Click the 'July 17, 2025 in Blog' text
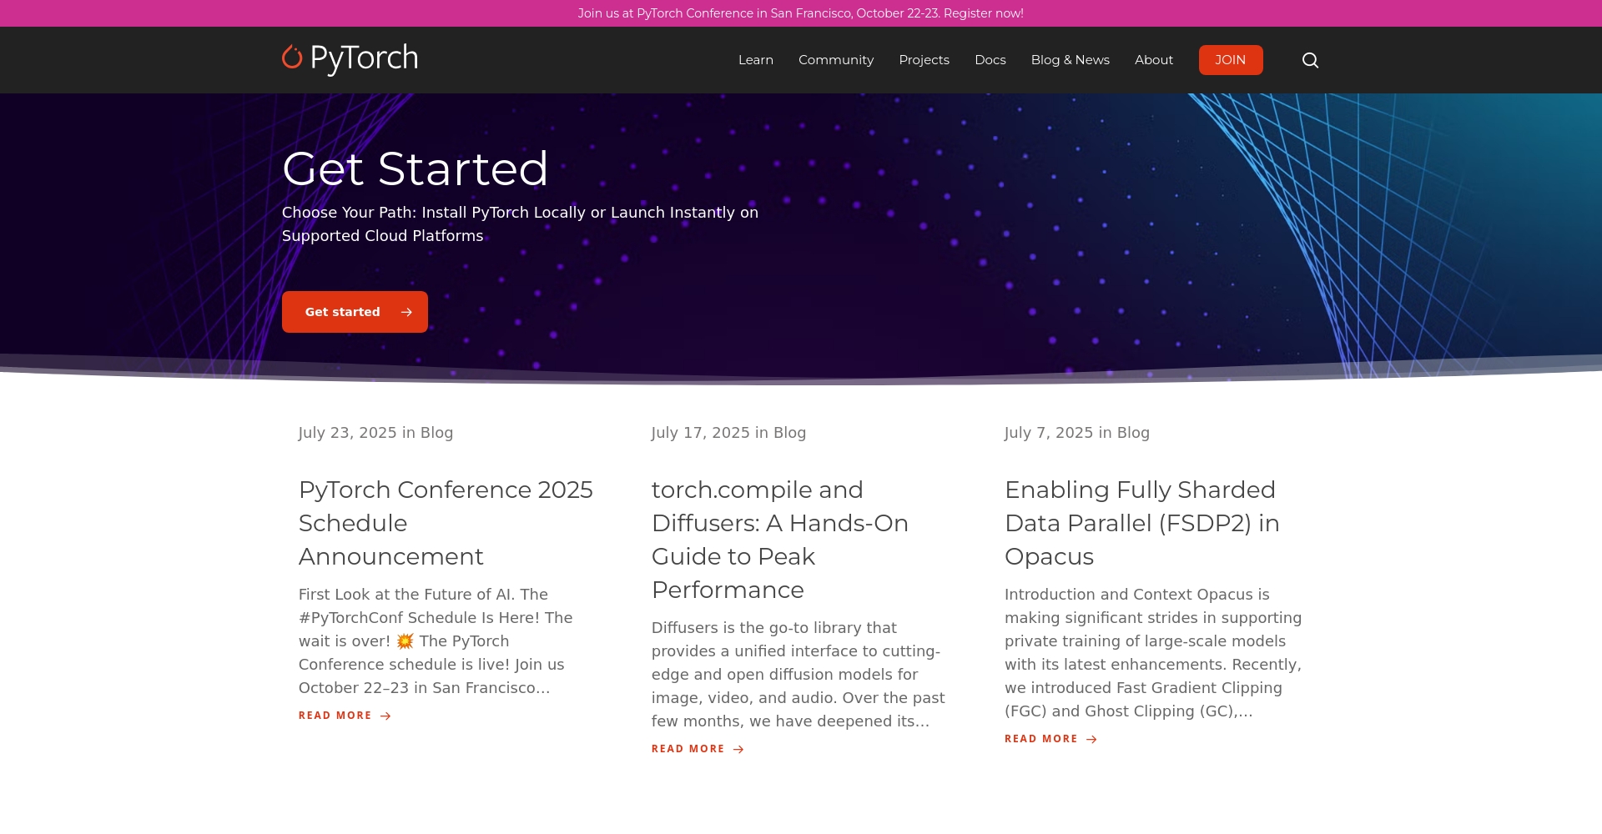 click(x=728, y=433)
